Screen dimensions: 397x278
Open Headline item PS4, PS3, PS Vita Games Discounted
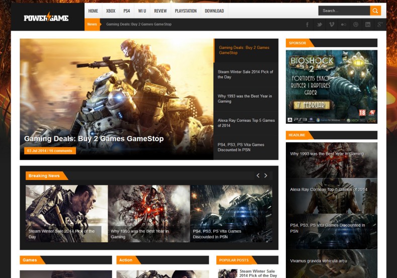click(x=332, y=231)
